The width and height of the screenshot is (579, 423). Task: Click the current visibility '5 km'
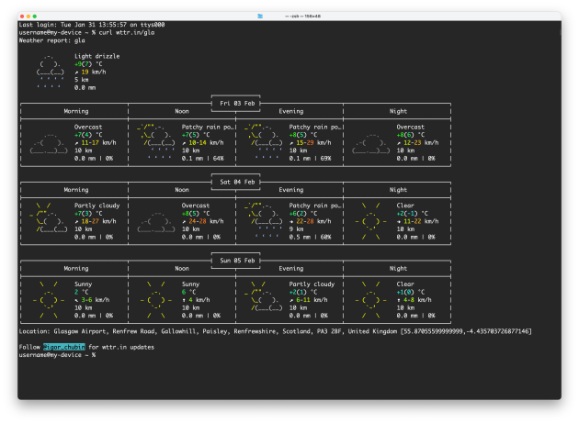82,80
